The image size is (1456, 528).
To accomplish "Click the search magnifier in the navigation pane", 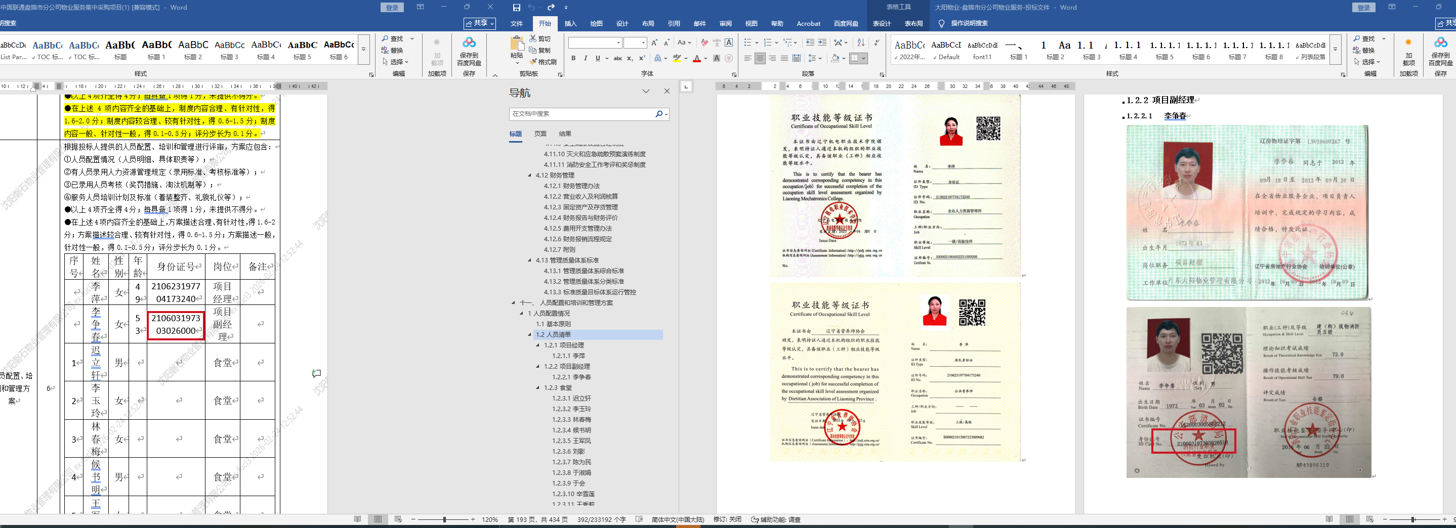I will tap(658, 114).
